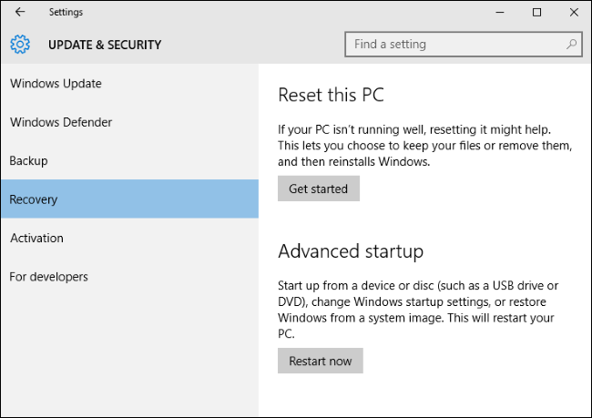Screen dimensions: 592x418
Task: Minimize the Settings window
Action: [x=500, y=12]
